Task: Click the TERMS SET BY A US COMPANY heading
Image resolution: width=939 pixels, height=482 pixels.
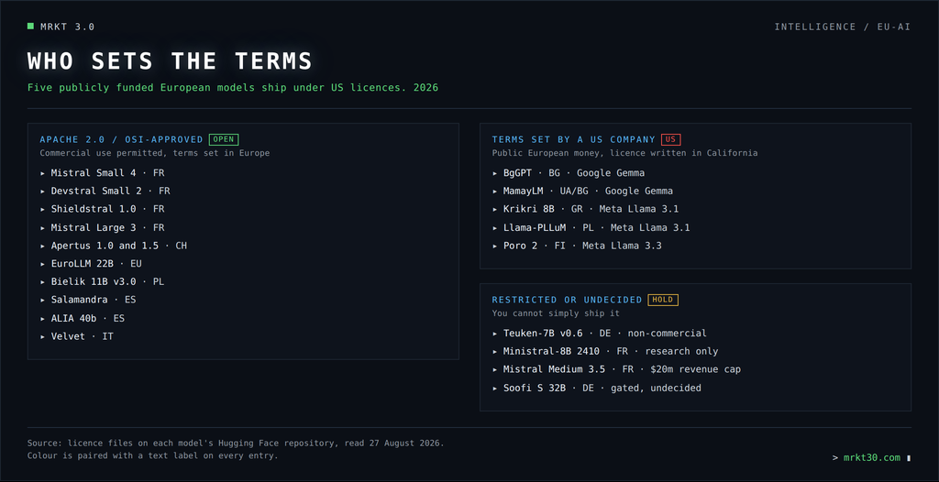Action: pyautogui.click(x=574, y=139)
